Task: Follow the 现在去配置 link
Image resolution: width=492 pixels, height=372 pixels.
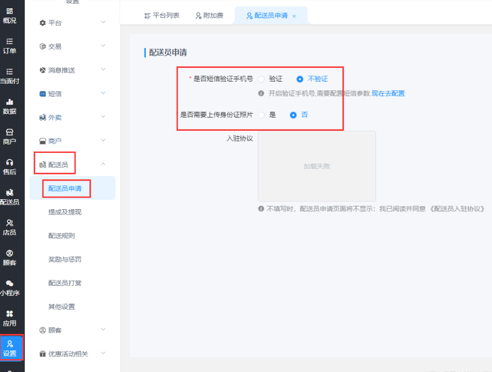Action: [x=388, y=93]
